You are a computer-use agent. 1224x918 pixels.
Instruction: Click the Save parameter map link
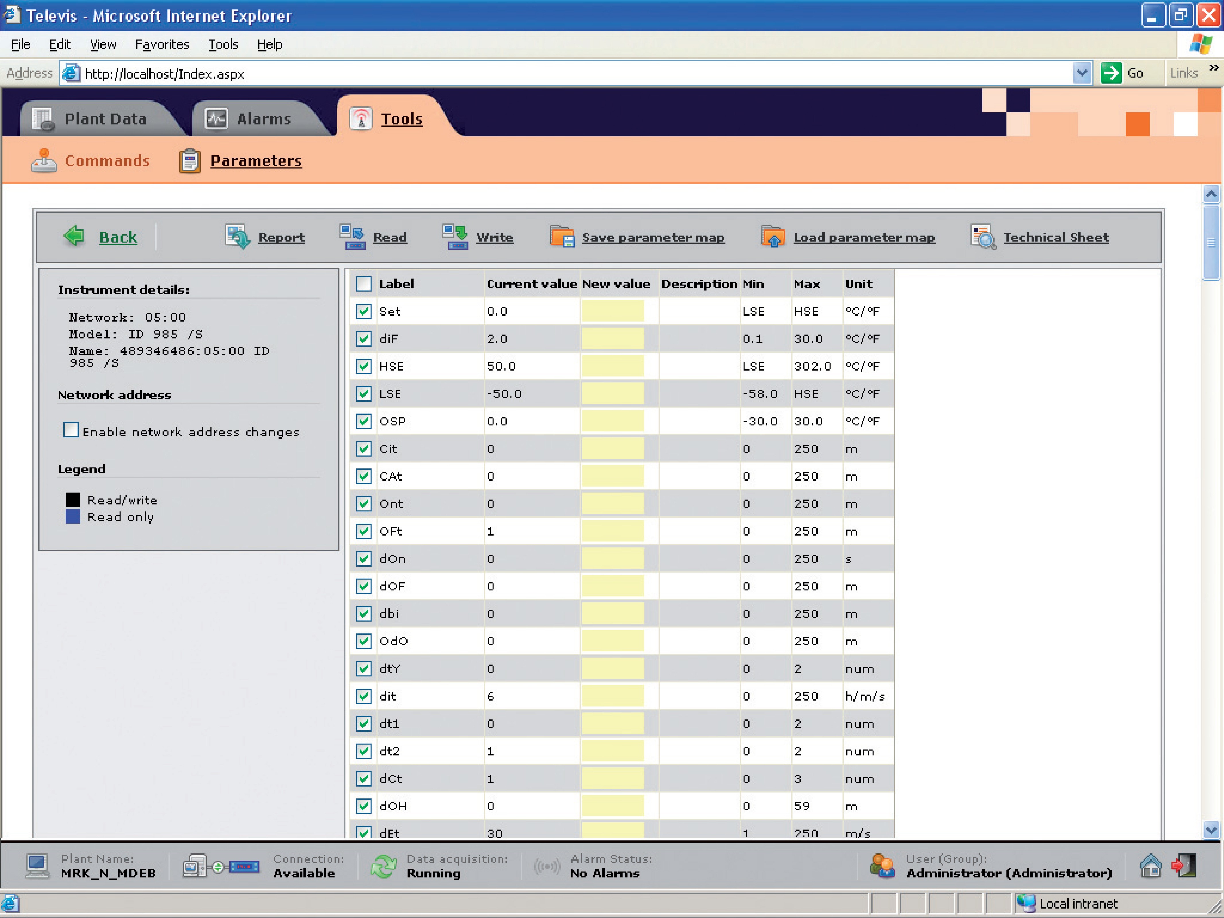click(653, 237)
